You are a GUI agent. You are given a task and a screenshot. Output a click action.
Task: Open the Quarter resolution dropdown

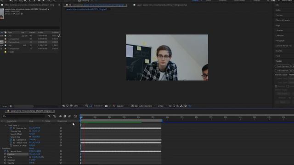(x=123, y=106)
